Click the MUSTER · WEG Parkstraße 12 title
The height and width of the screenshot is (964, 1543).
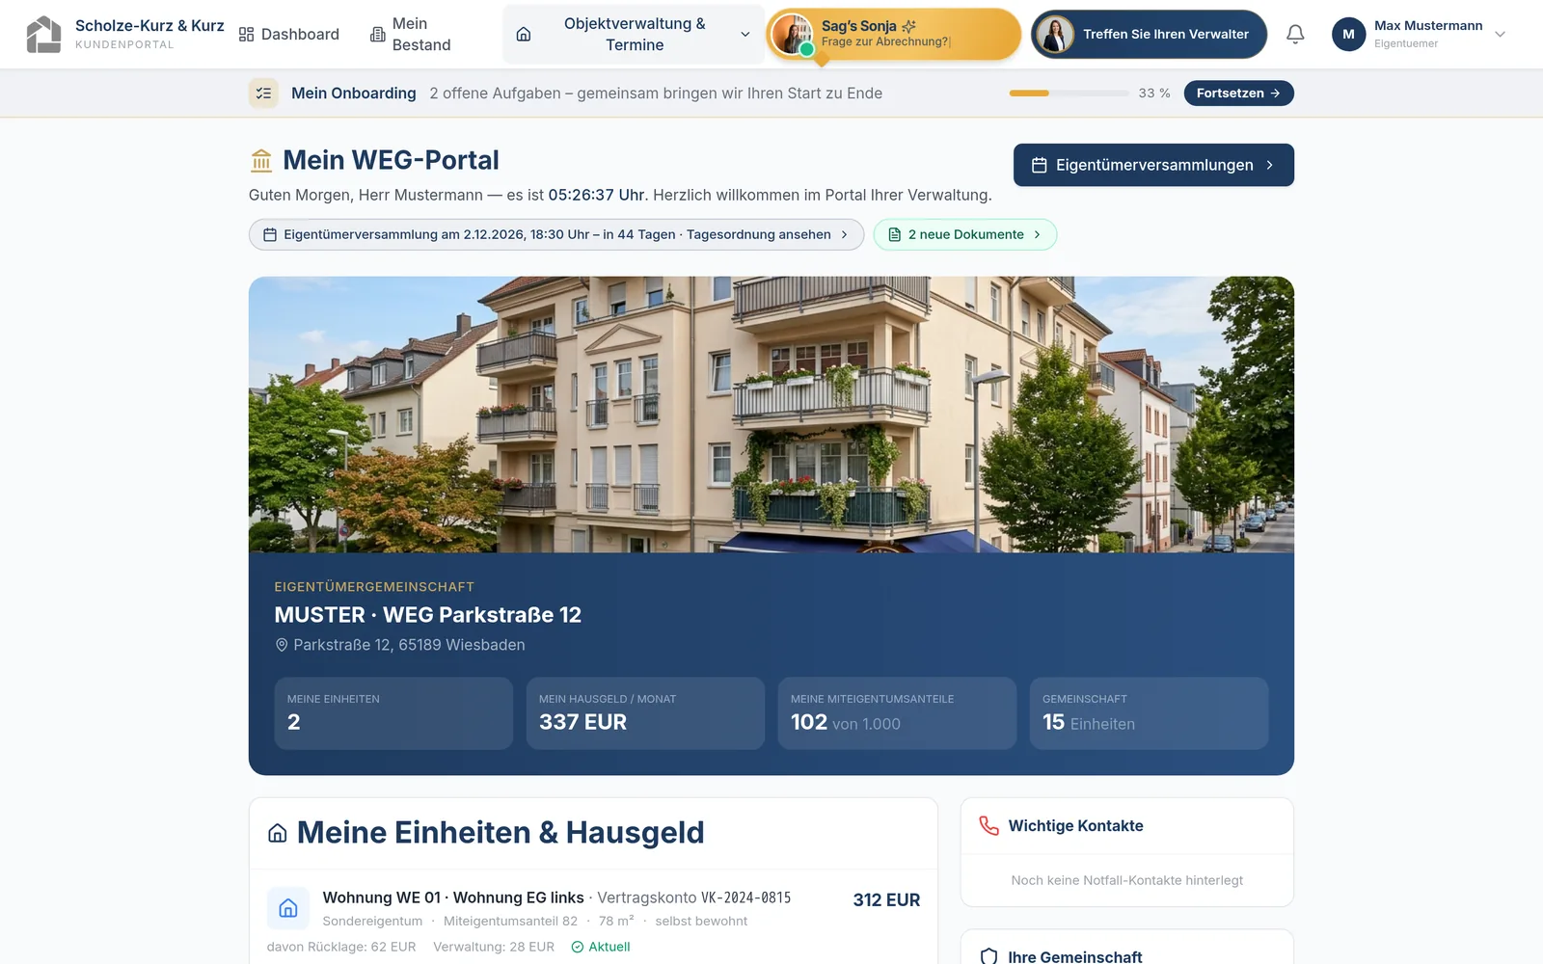[x=428, y=615]
